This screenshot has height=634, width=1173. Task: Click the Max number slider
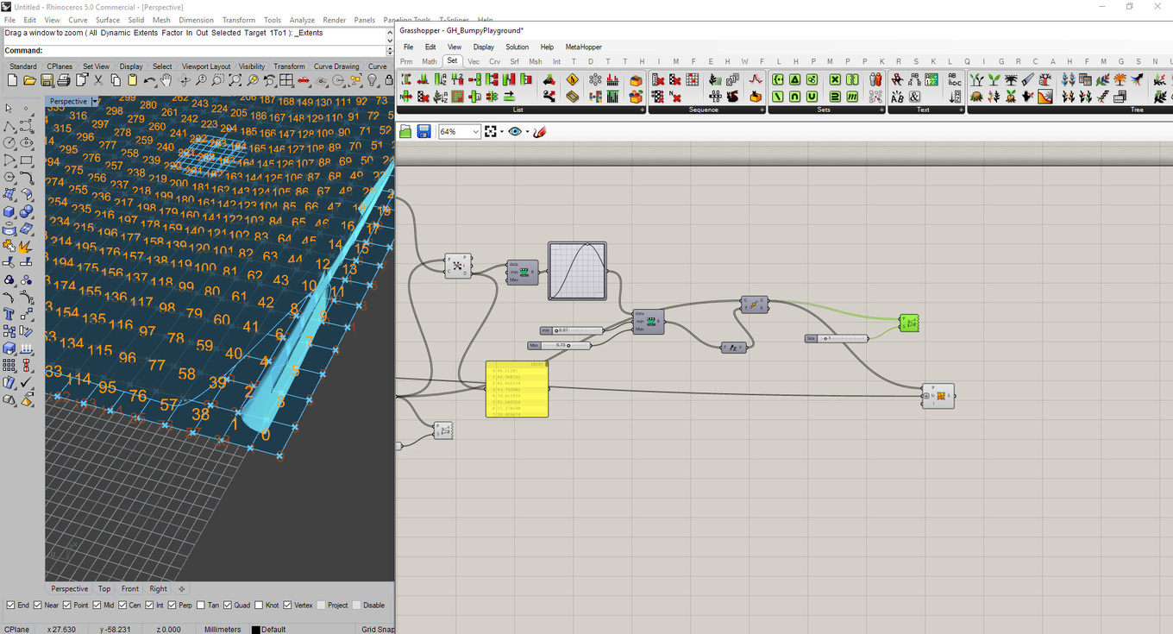pyautogui.click(x=565, y=346)
